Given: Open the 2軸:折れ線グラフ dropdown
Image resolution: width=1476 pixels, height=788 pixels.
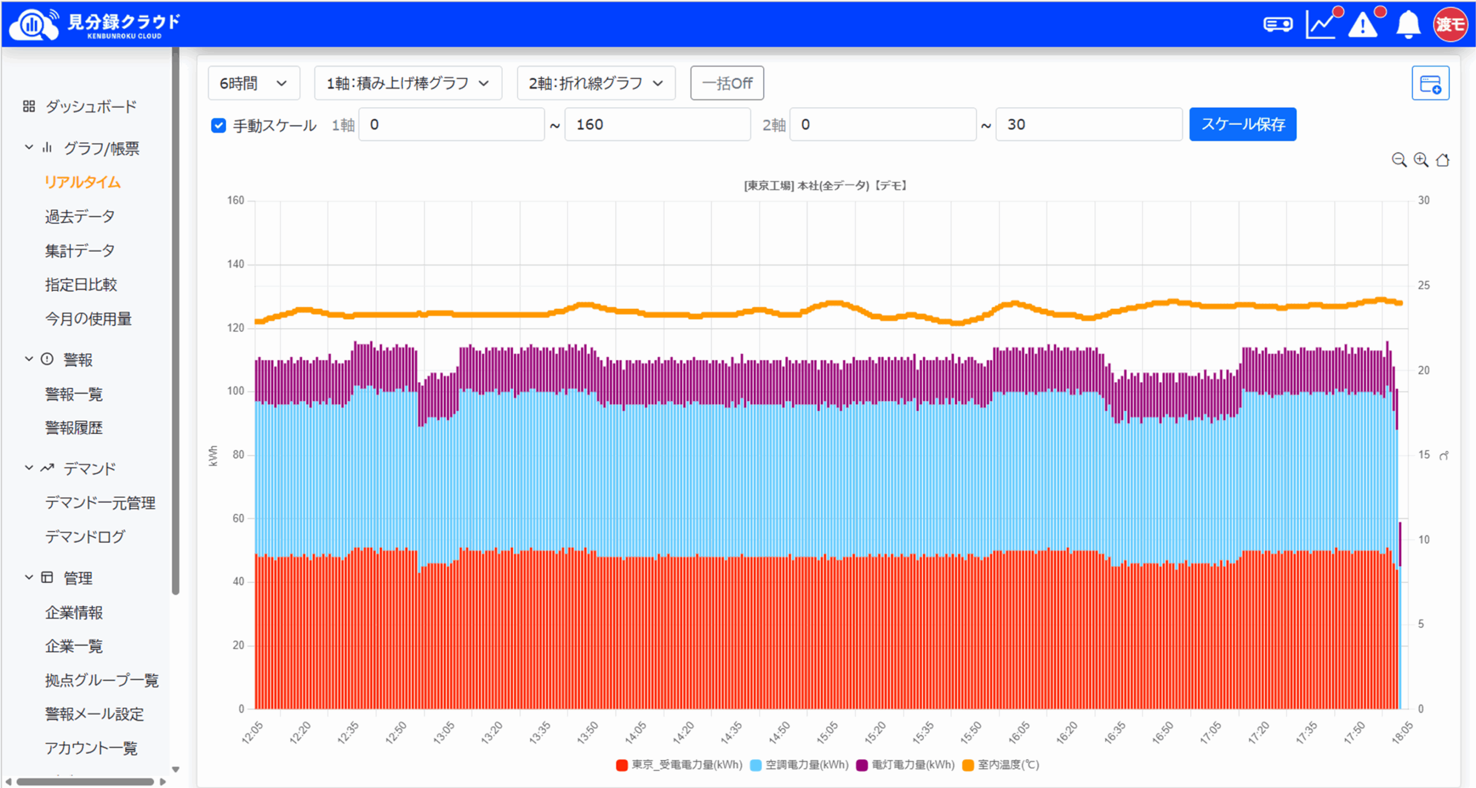Looking at the screenshot, I should 596,84.
